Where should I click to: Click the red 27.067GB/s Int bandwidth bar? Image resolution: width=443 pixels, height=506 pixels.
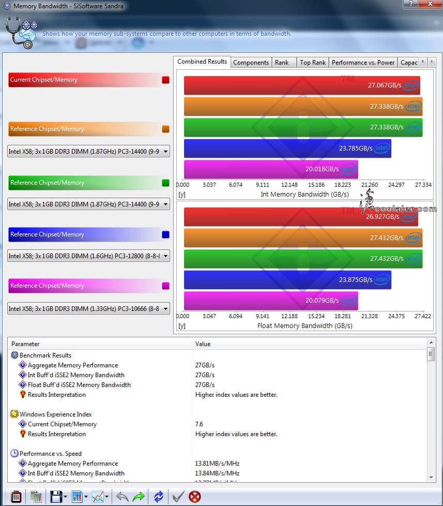tap(302, 85)
